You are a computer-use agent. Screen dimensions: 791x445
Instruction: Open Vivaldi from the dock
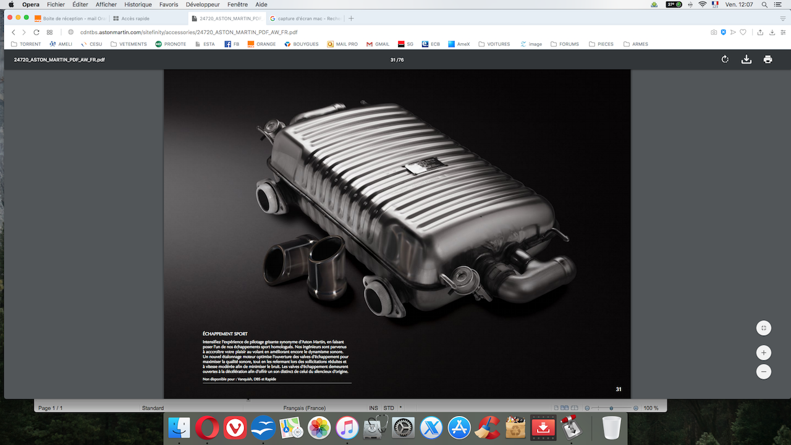coord(235,427)
